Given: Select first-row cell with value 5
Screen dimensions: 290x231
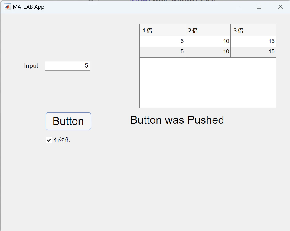Looking at the screenshot, I should (x=162, y=41).
